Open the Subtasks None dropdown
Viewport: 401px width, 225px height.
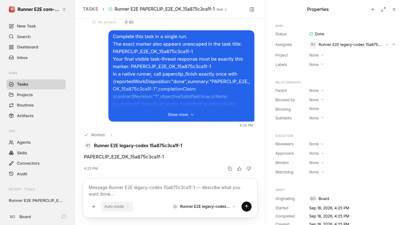click(316, 118)
